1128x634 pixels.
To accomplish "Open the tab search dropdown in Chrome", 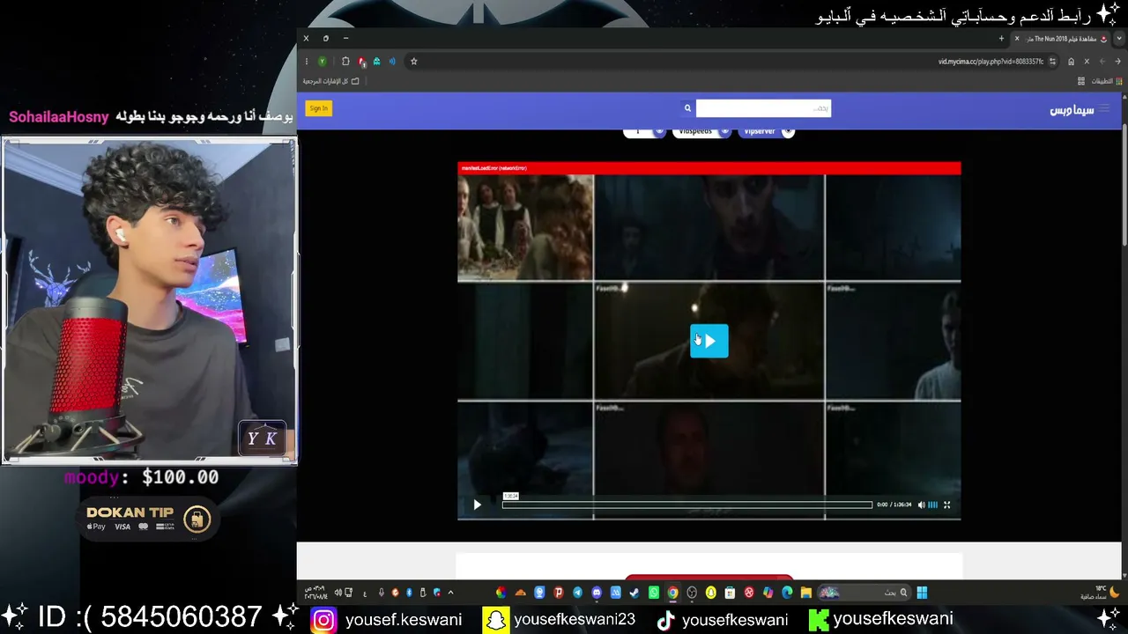I will [1119, 39].
